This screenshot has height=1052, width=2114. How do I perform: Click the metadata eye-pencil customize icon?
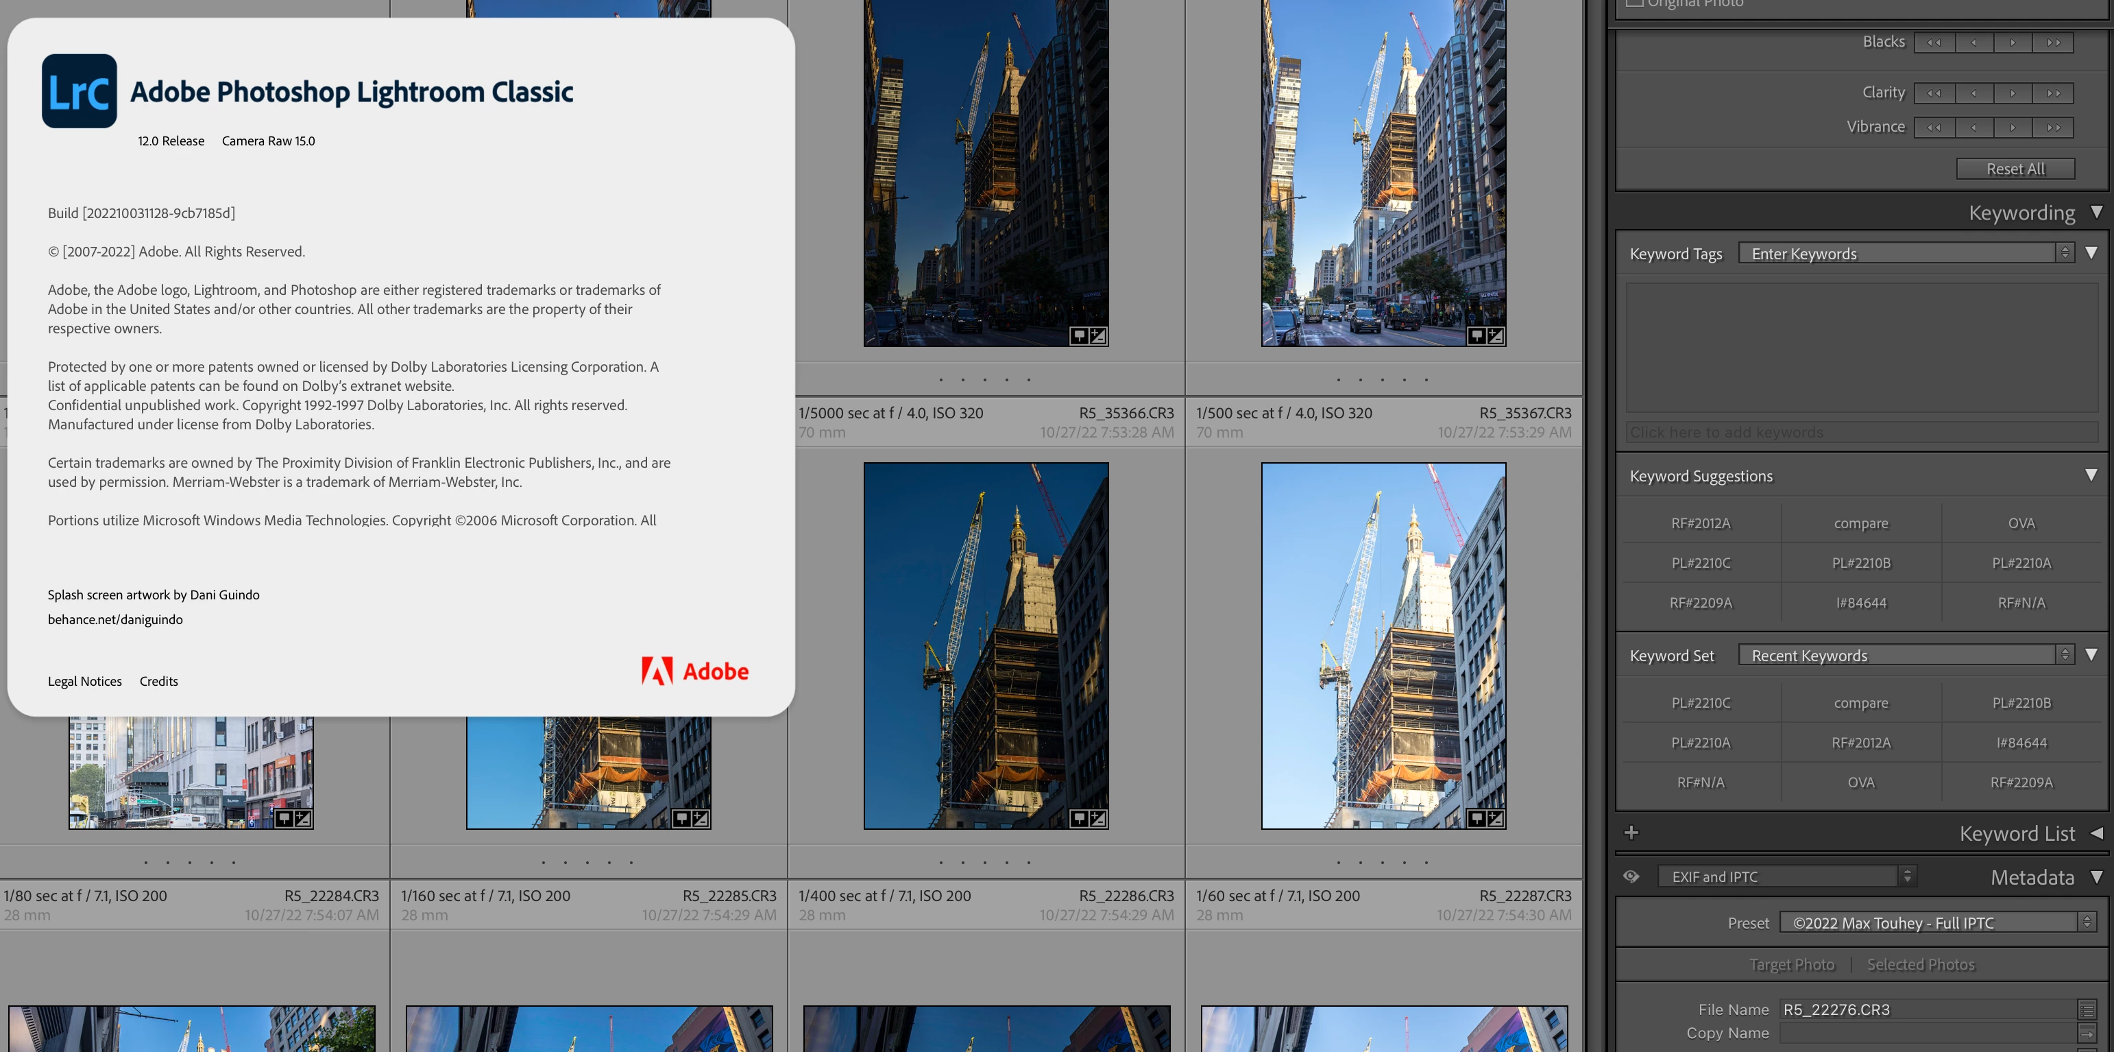point(1631,876)
